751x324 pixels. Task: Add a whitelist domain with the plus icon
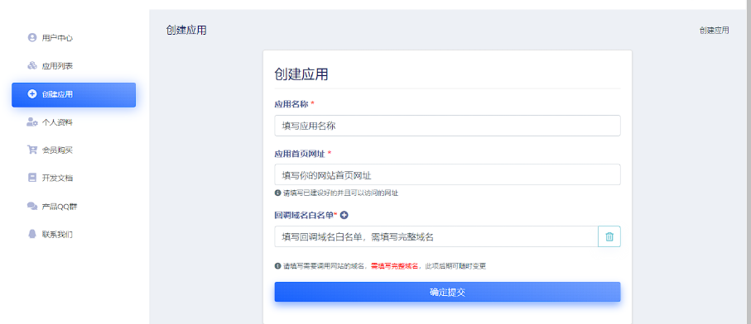tap(344, 215)
